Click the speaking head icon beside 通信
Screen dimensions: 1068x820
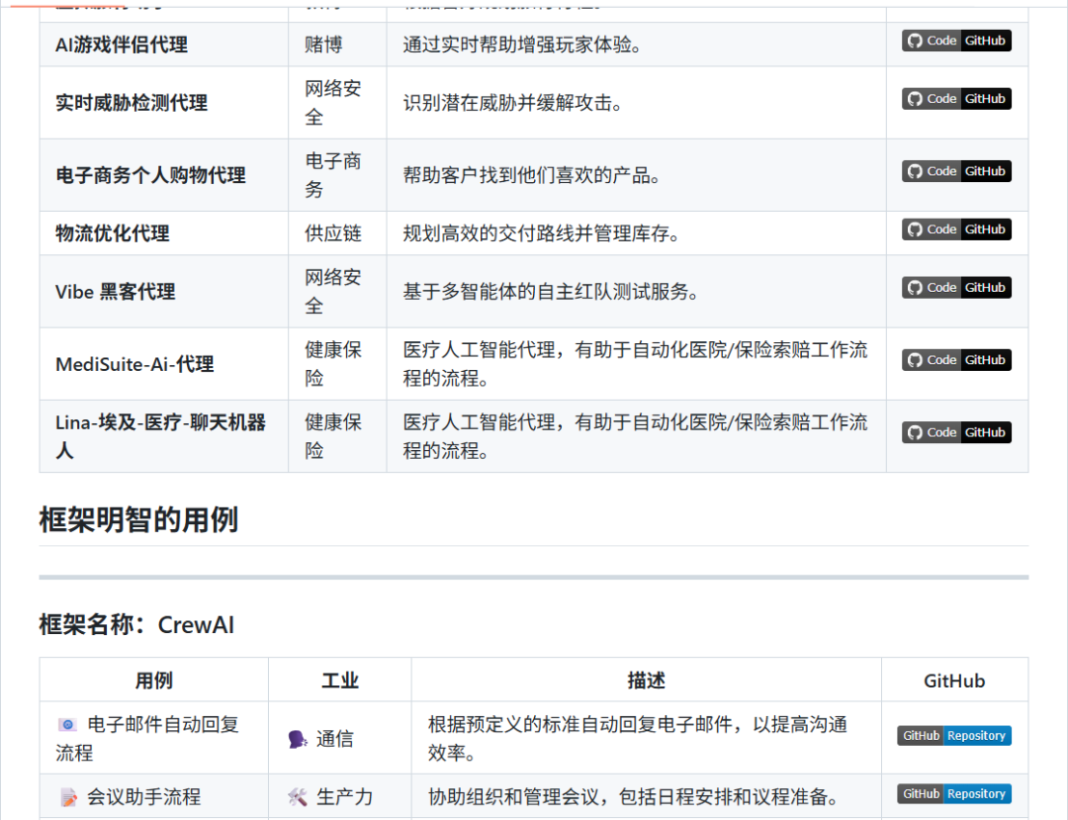(298, 739)
